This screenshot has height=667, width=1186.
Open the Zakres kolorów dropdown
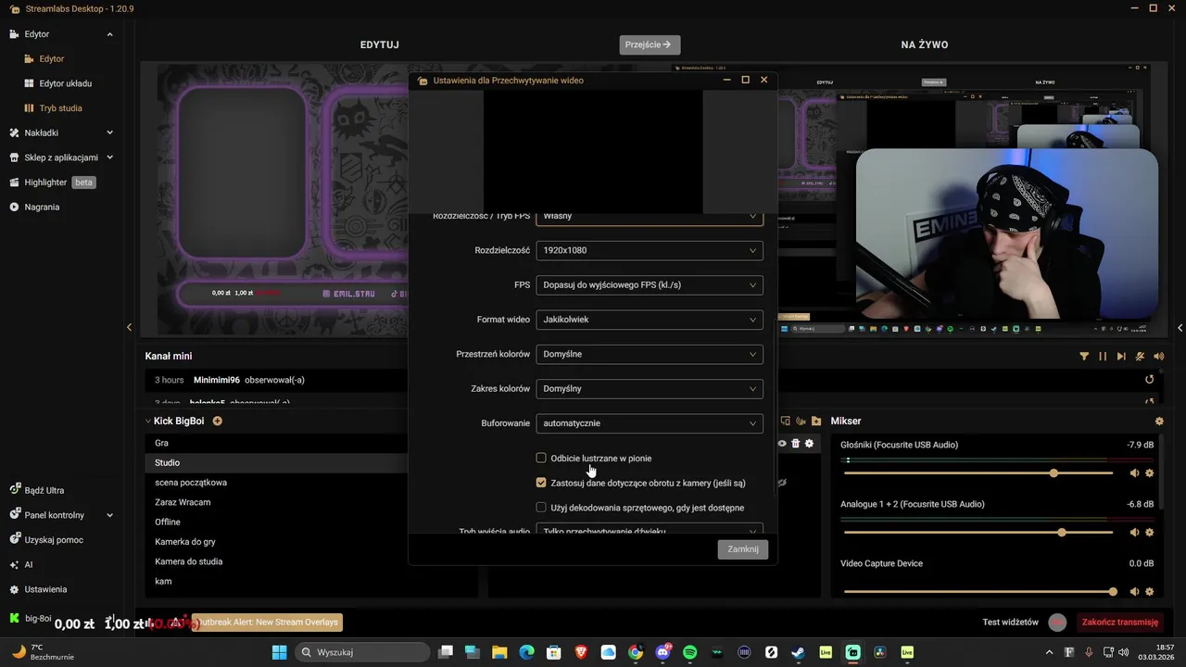650,388
